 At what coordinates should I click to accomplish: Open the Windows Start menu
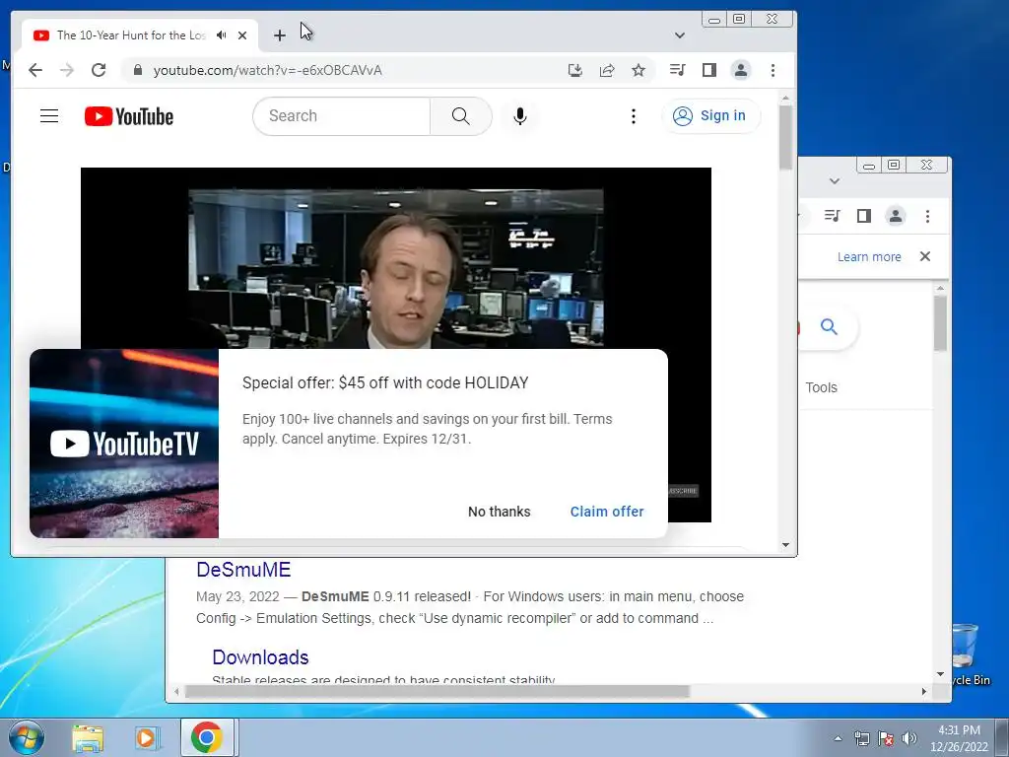[x=26, y=737]
